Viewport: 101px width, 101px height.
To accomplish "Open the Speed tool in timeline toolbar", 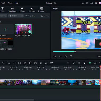I will pyautogui.click(x=19, y=63).
